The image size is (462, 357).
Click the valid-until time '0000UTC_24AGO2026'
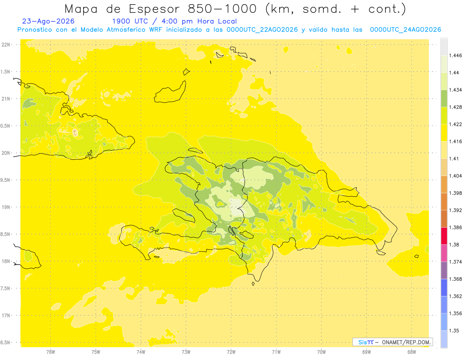[405, 30]
